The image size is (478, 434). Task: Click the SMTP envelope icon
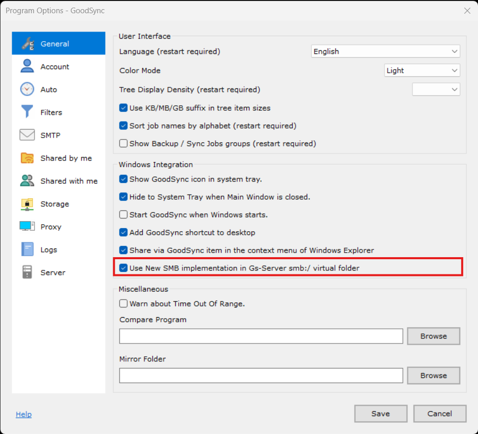(27, 135)
